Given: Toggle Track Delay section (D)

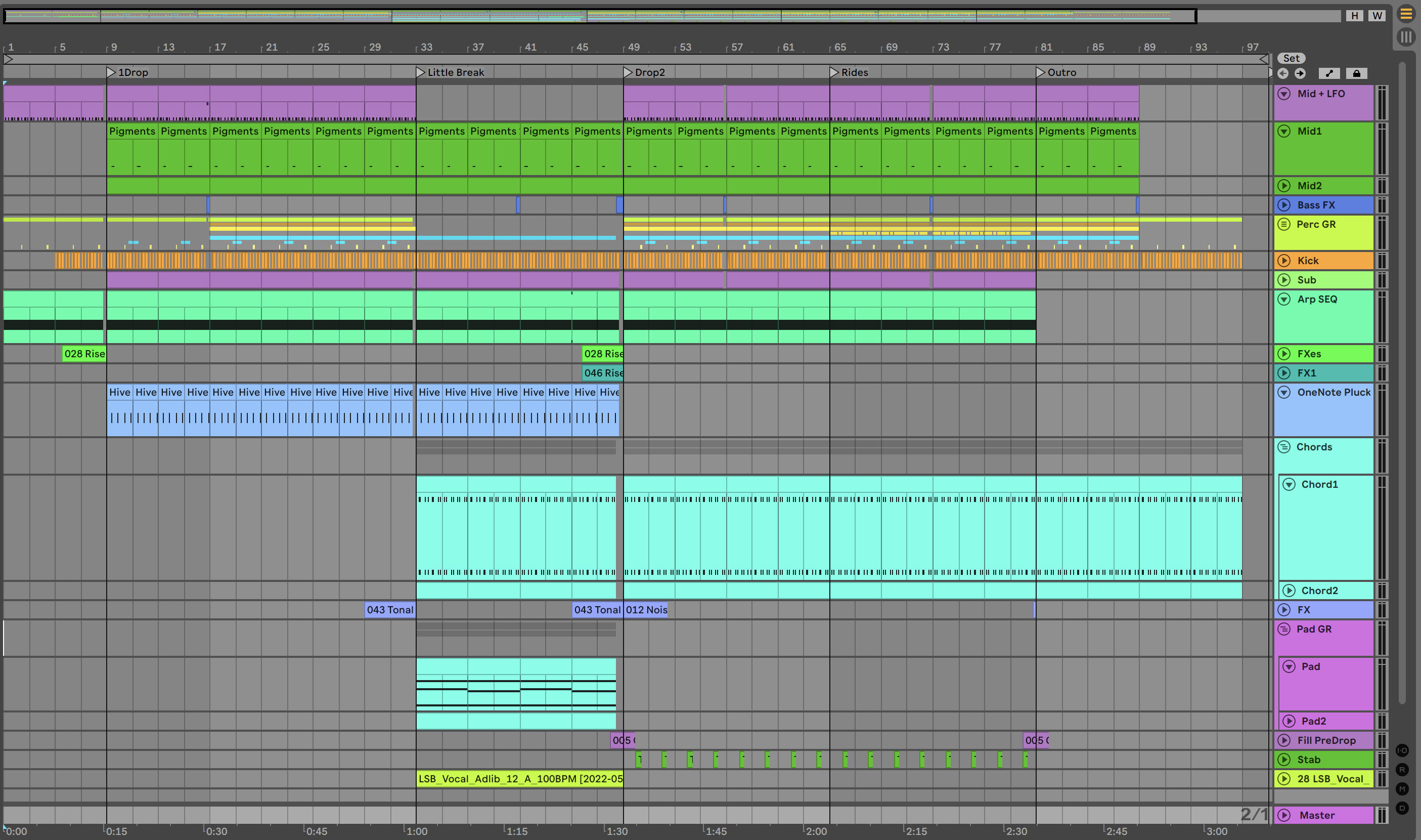Looking at the screenshot, I should [1402, 808].
